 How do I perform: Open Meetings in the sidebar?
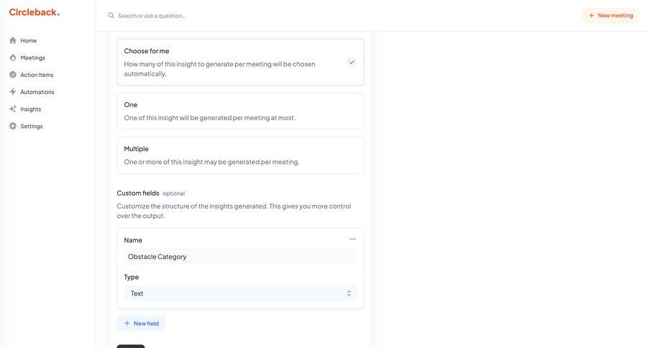click(32, 58)
